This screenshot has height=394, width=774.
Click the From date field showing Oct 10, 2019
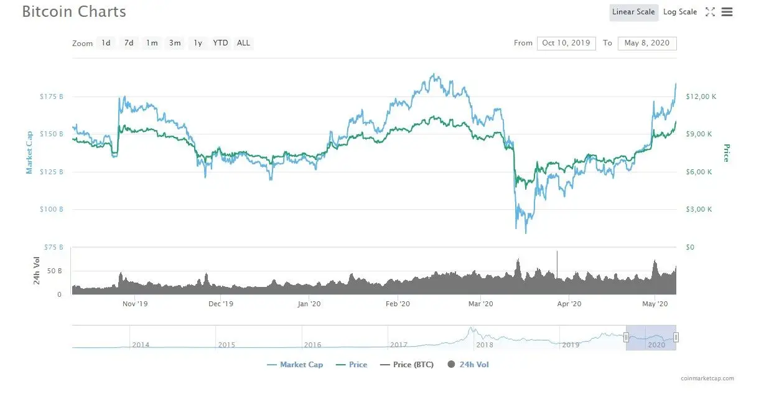[x=566, y=43]
